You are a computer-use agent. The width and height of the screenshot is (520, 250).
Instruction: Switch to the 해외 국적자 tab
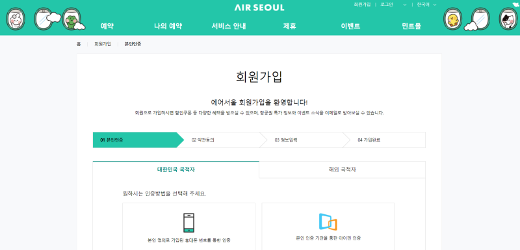tap(343, 169)
